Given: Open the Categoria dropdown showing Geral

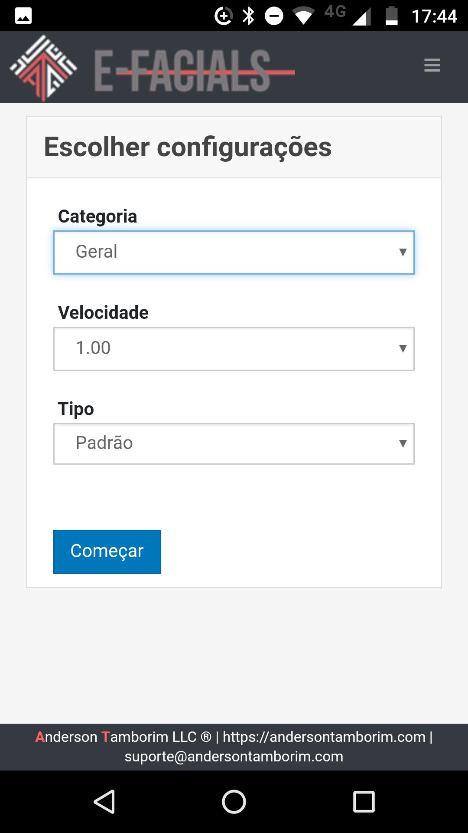Looking at the screenshot, I should click(x=234, y=253).
